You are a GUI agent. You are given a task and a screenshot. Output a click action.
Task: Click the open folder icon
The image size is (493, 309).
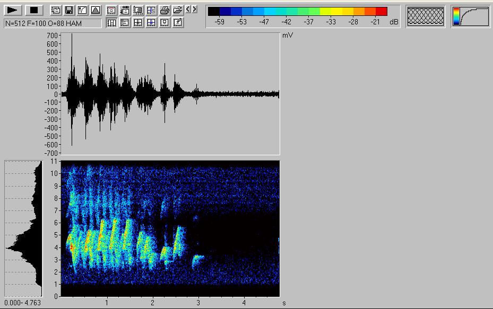(x=178, y=10)
